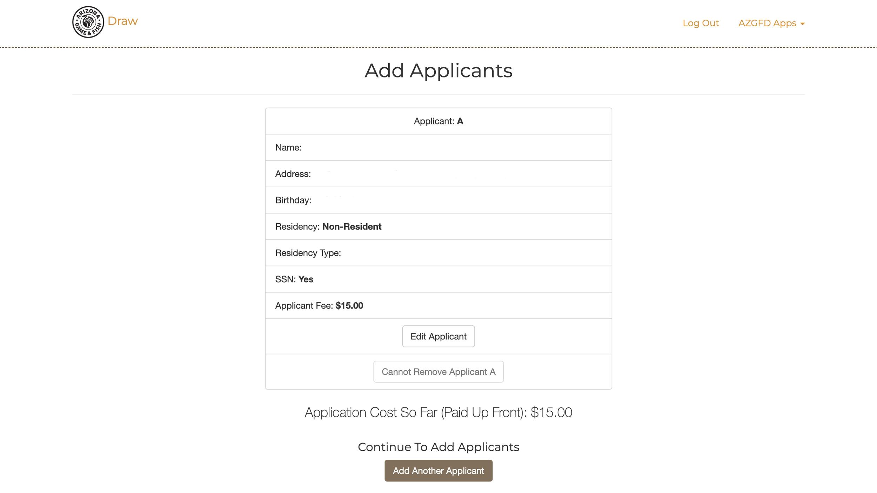Click the disabled Cannot Remove Applicant A button
Screen dimensions: 877x493
click(438, 372)
